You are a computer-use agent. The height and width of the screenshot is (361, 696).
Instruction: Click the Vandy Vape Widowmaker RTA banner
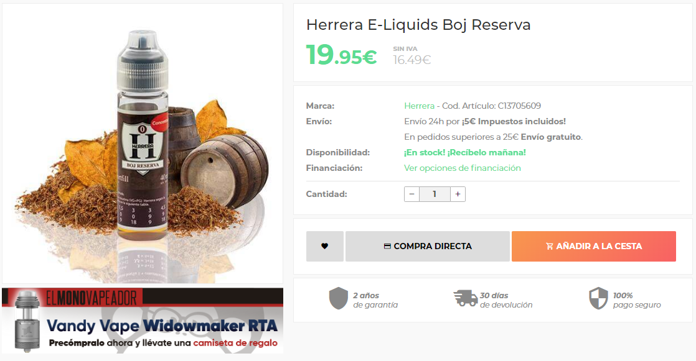click(x=143, y=320)
